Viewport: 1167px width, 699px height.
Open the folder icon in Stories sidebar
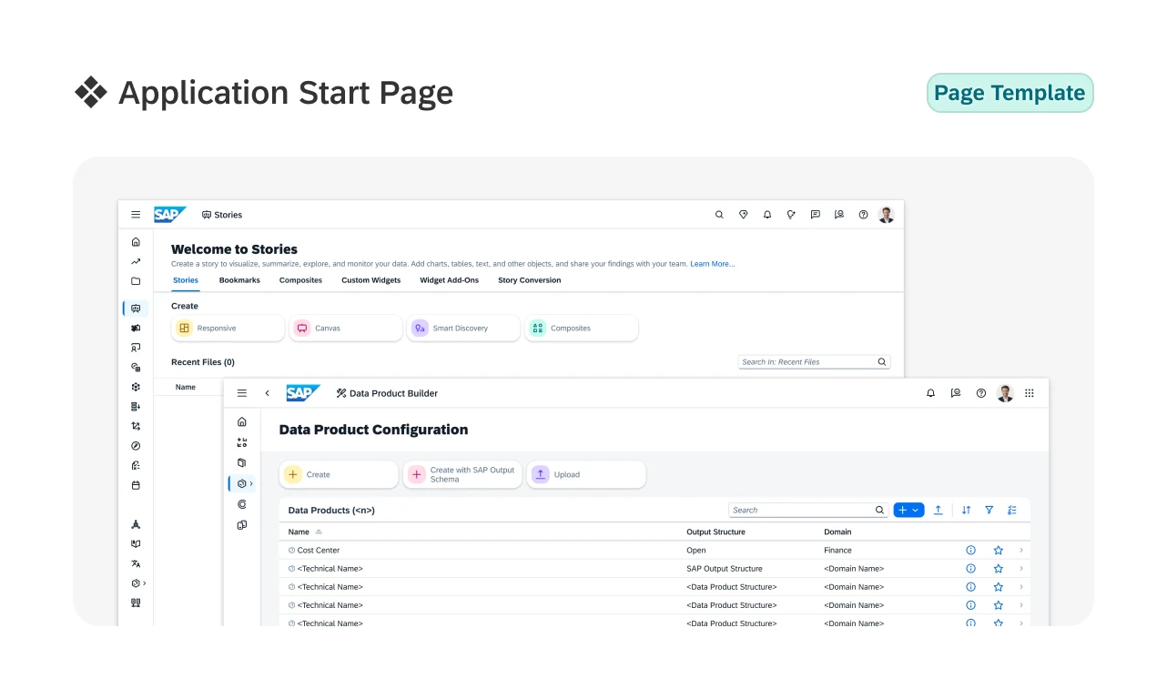136,281
